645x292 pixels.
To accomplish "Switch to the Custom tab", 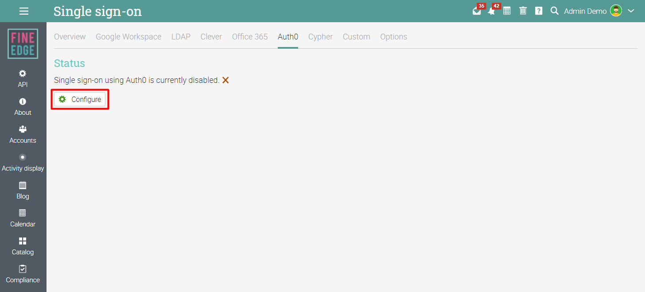I will click(x=357, y=37).
